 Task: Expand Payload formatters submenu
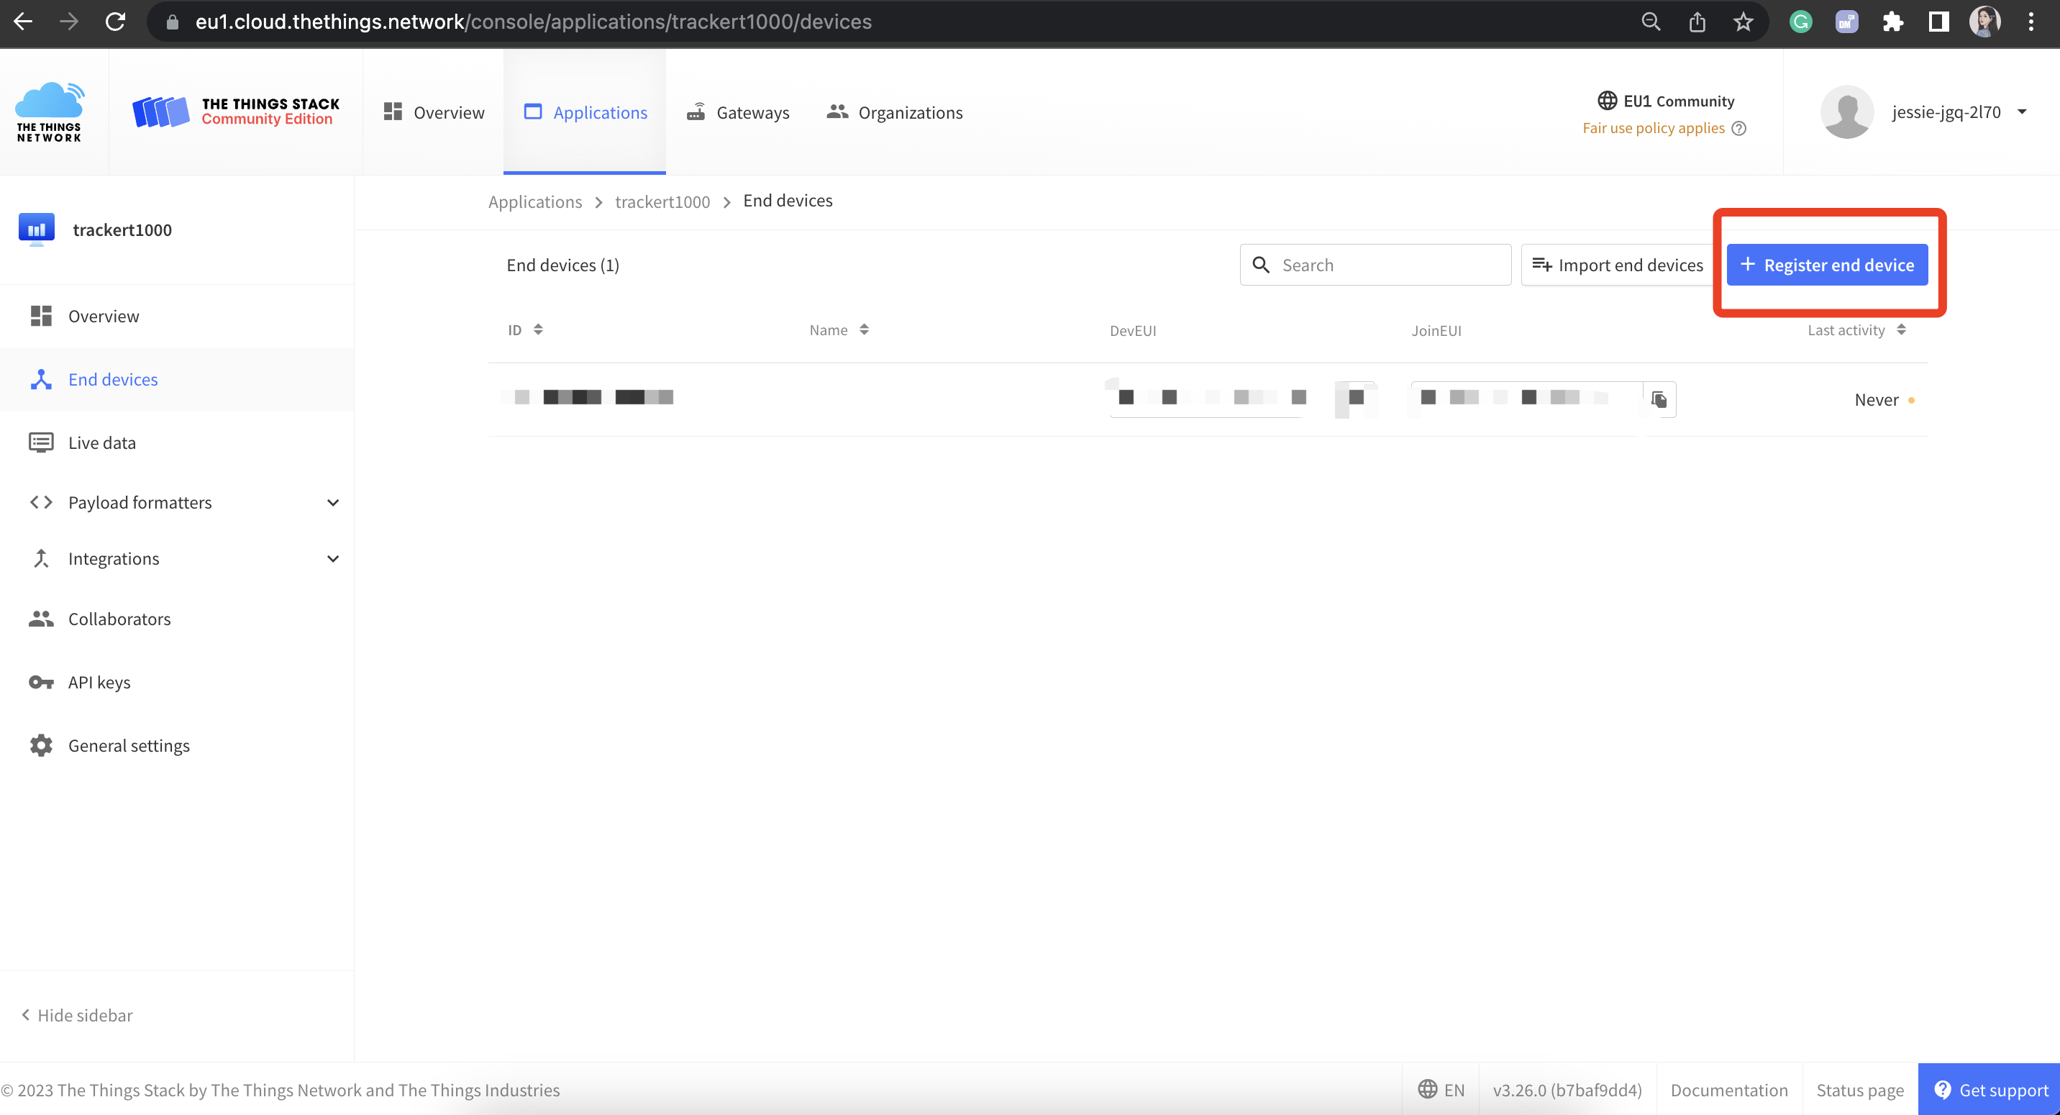(333, 502)
